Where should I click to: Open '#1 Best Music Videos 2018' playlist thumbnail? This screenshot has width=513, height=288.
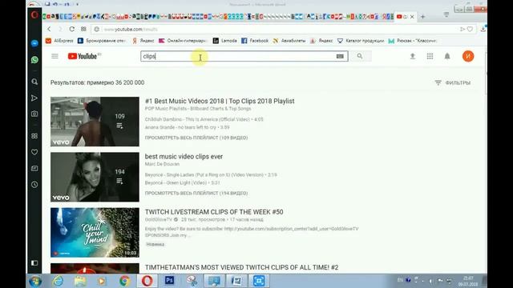tap(95, 122)
